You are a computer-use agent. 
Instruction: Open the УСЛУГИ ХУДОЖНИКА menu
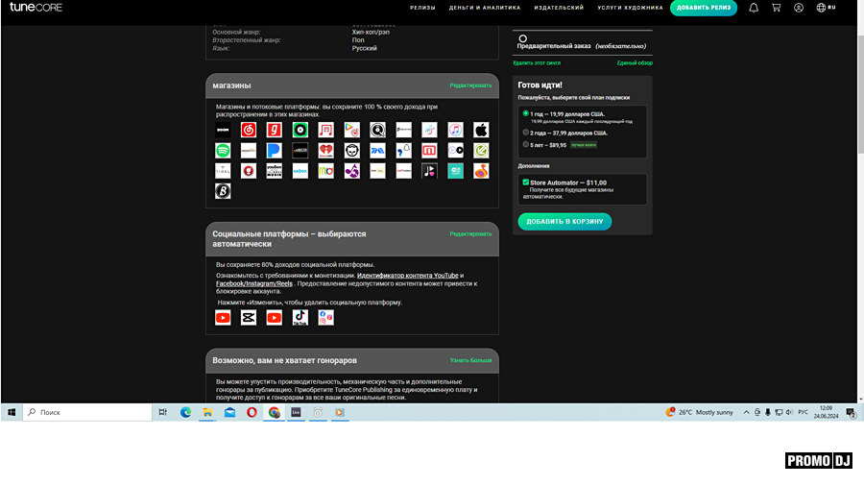[630, 8]
